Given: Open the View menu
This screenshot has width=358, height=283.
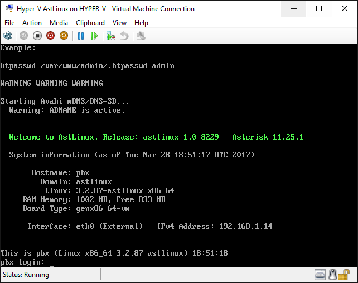Looking at the screenshot, I should (x=119, y=23).
